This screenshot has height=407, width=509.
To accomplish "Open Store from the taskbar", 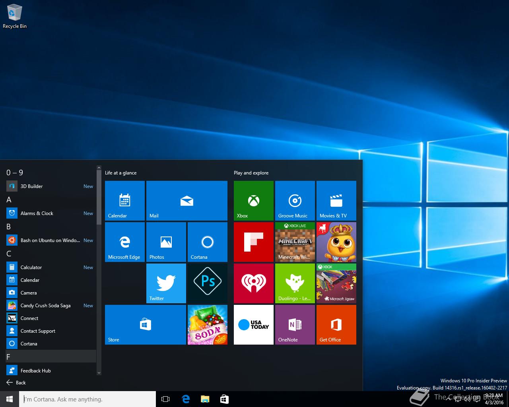I will [x=224, y=399].
